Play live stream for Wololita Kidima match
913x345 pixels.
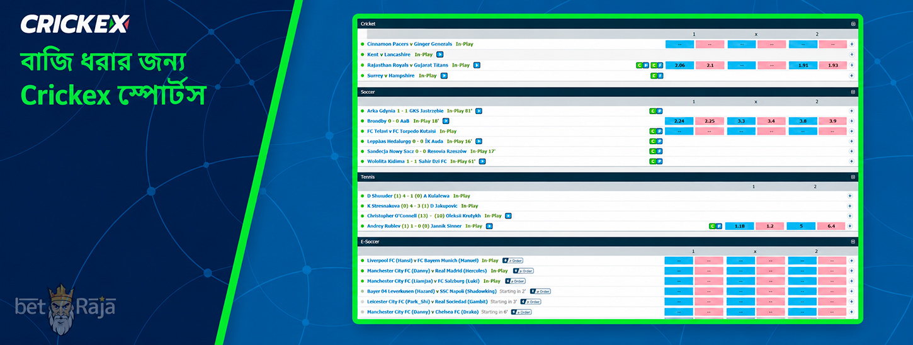click(482, 162)
